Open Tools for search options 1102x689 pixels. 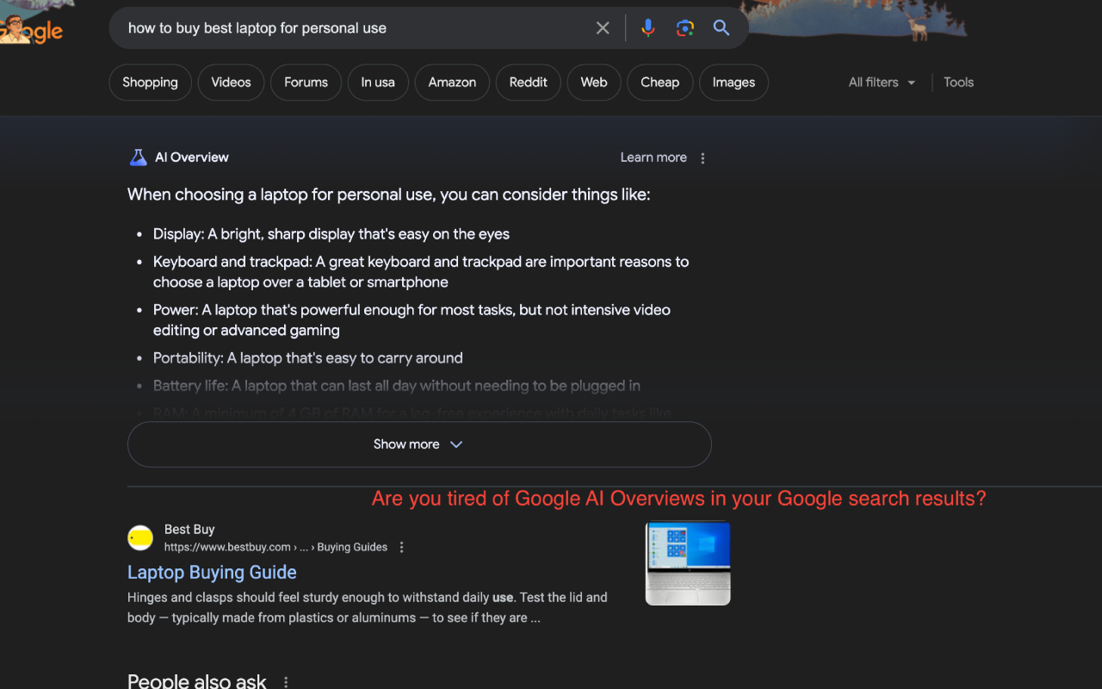[x=958, y=82]
